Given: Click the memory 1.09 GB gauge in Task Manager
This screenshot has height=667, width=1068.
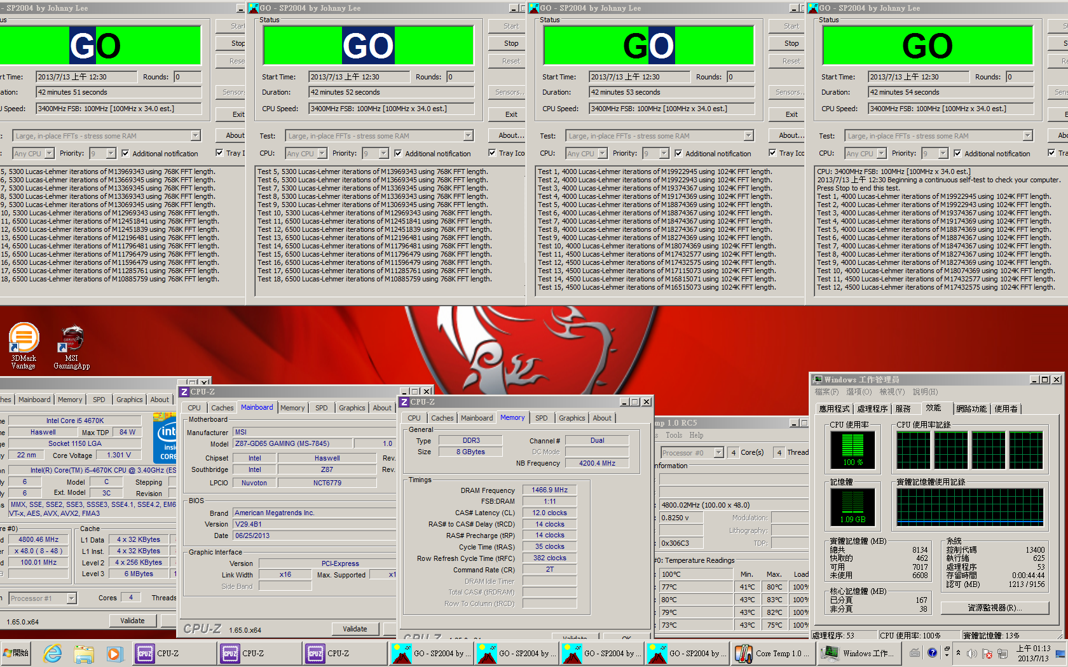Looking at the screenshot, I should tap(852, 506).
